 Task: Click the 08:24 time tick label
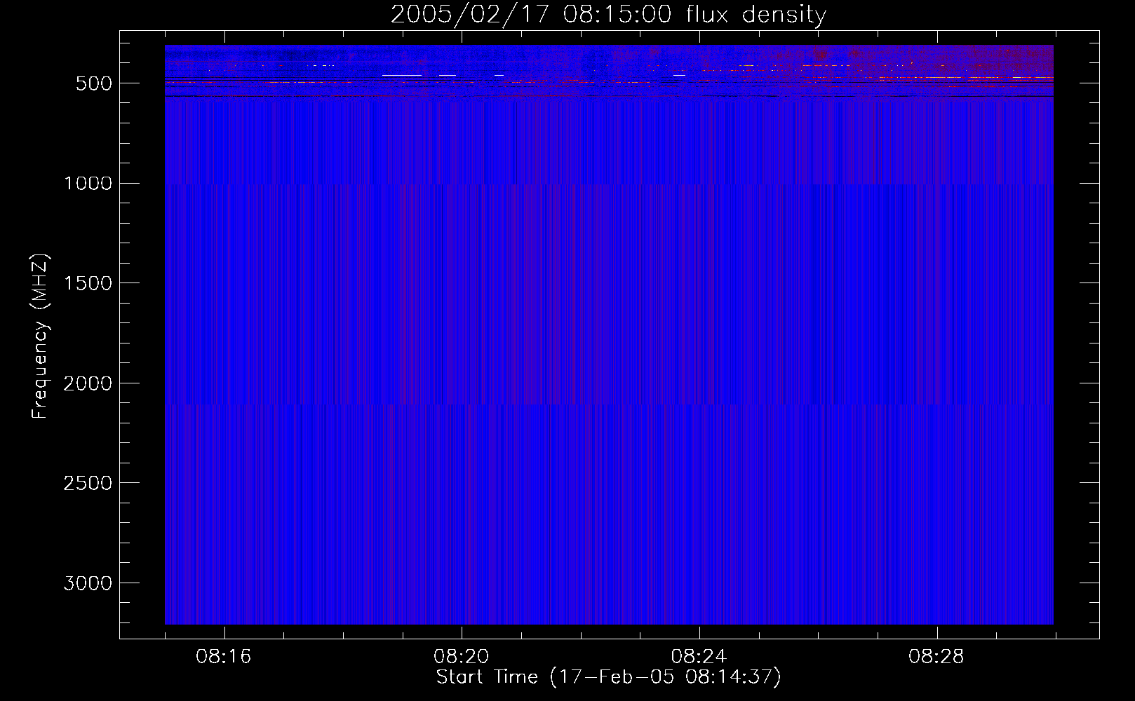pyautogui.click(x=699, y=657)
